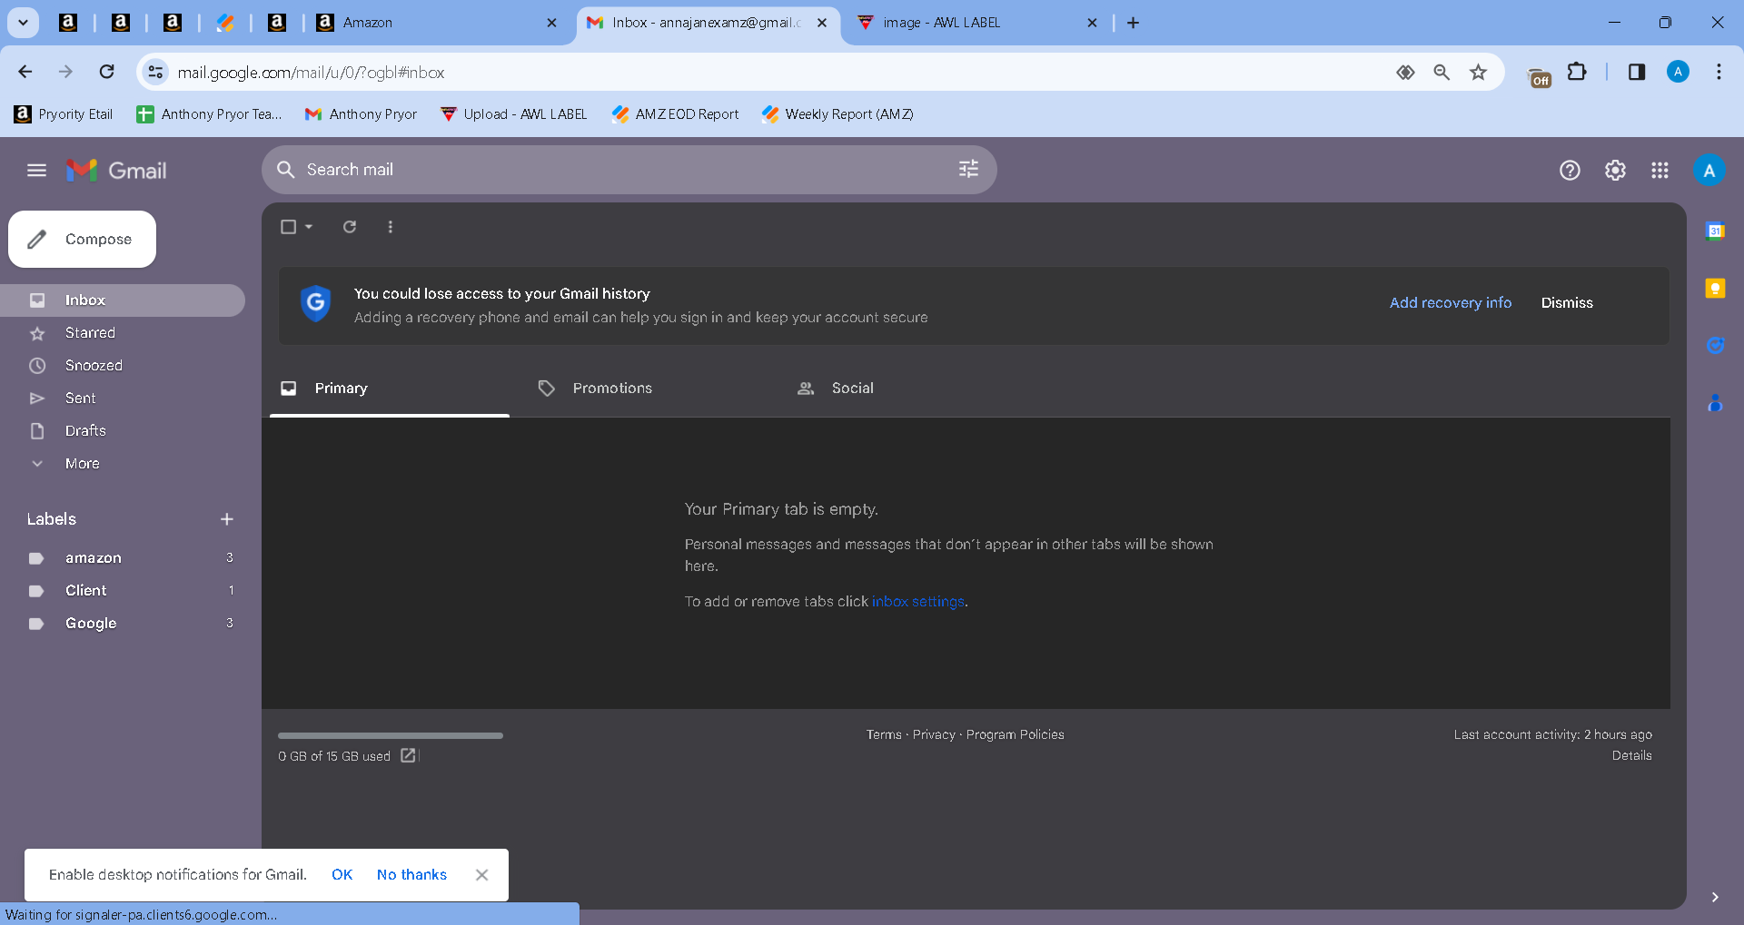Click OK to enable desktop notifications

click(342, 875)
